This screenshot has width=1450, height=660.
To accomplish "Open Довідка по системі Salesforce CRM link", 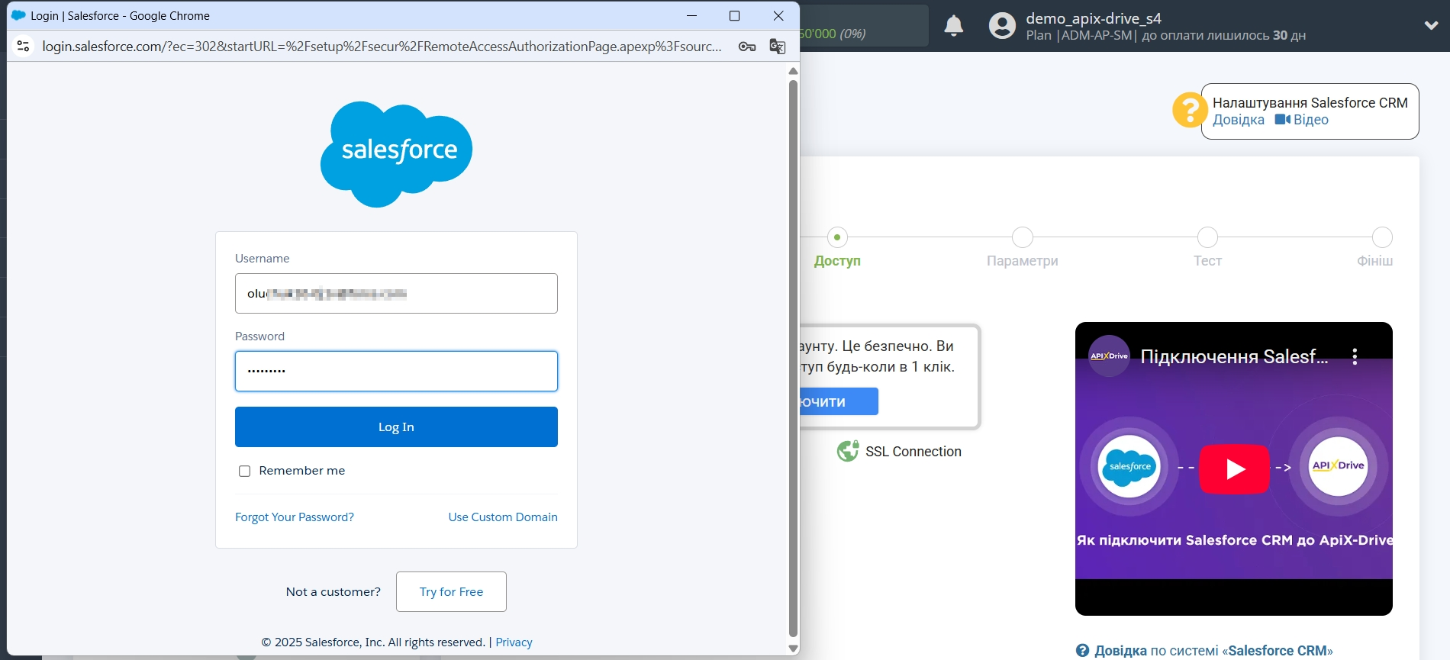I will pos(1213,651).
